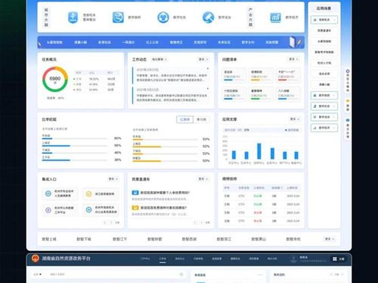Expand the 更多 menu in 问题清单
Image resolution: width=378 pixels, height=283 pixels.
(x=293, y=59)
